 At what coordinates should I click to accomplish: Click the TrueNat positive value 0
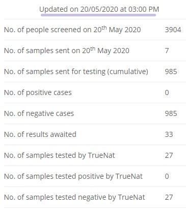point(167,176)
